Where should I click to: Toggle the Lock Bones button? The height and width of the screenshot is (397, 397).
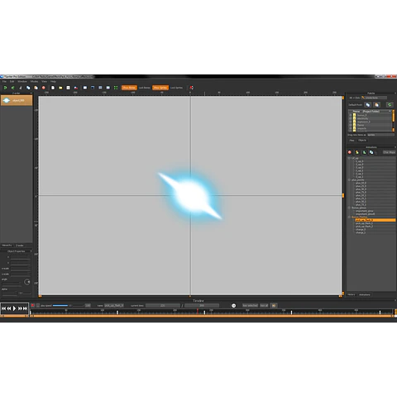145,88
